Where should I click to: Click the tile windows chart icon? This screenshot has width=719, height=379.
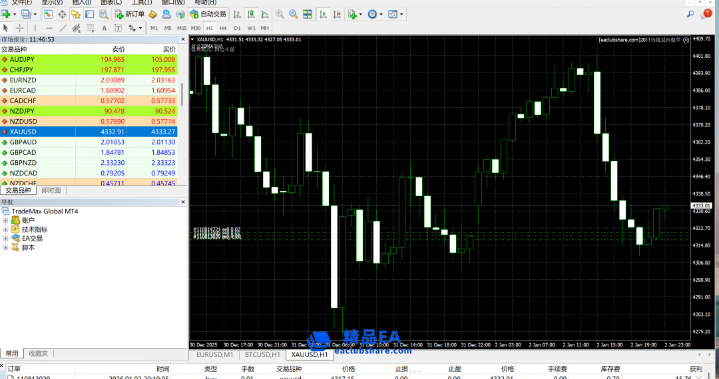308,14
